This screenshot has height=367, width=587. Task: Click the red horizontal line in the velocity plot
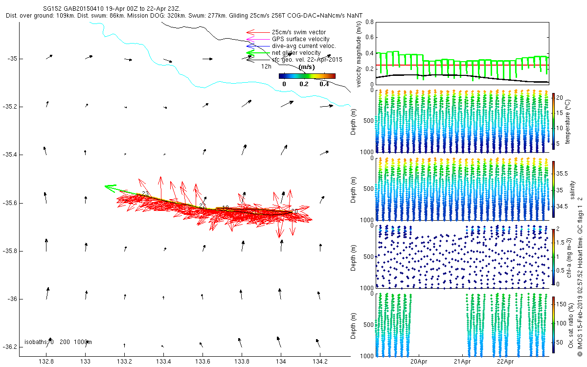click(x=462, y=65)
